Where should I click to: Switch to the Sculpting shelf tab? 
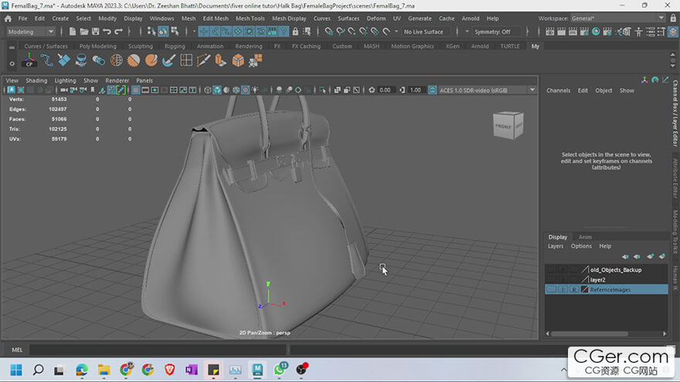click(x=141, y=46)
